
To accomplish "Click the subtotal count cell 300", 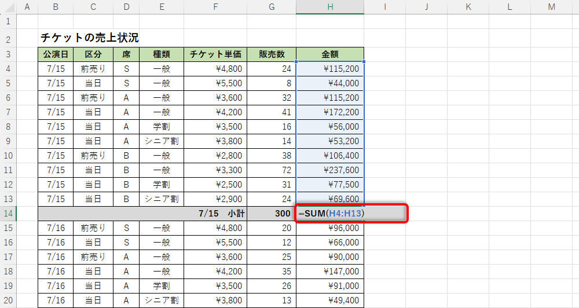I will tap(272, 214).
